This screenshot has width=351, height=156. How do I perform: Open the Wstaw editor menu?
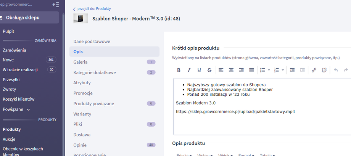click(204, 155)
